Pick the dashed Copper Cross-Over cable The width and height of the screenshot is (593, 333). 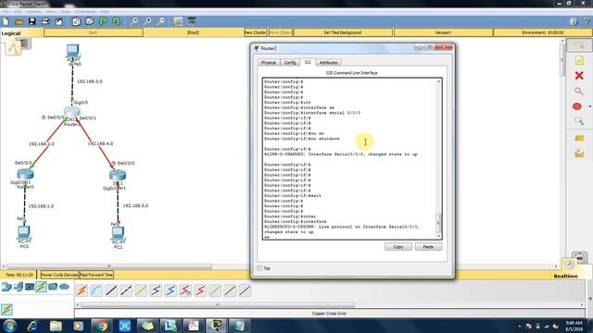tap(126, 290)
